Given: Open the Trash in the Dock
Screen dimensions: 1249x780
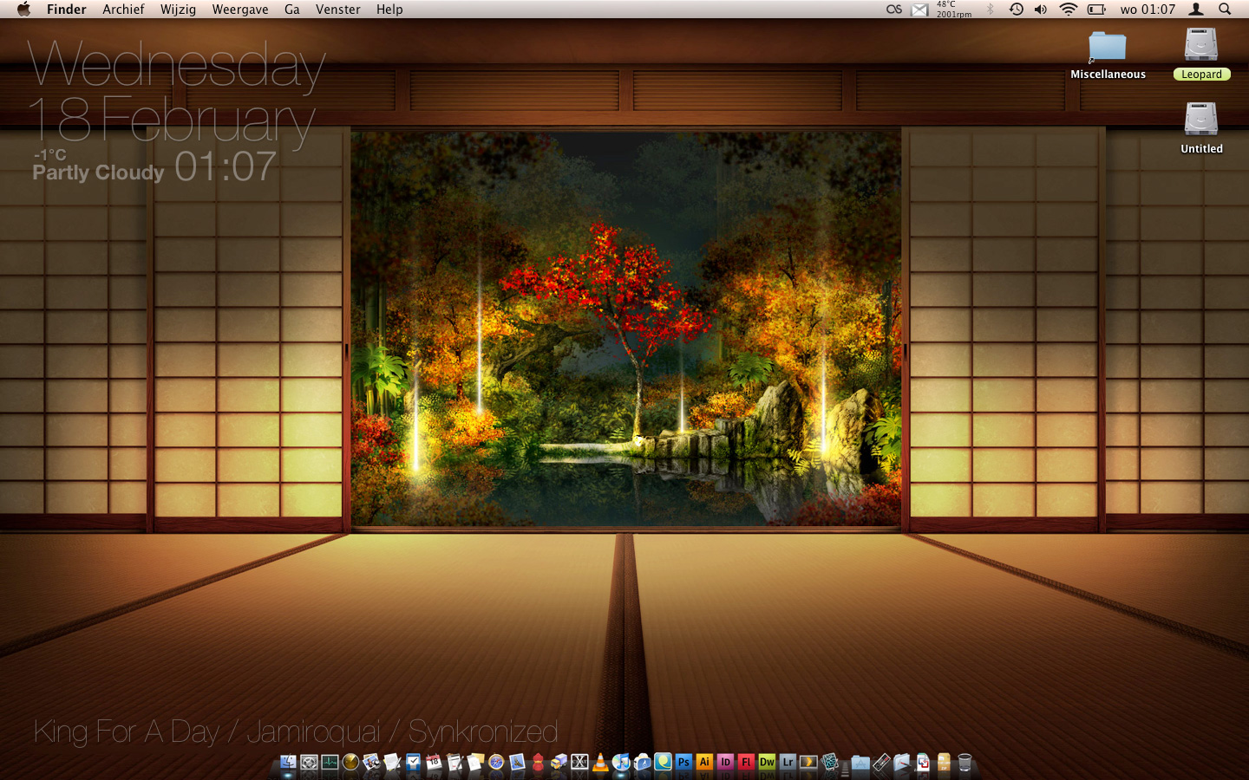Looking at the screenshot, I should 965,763.
